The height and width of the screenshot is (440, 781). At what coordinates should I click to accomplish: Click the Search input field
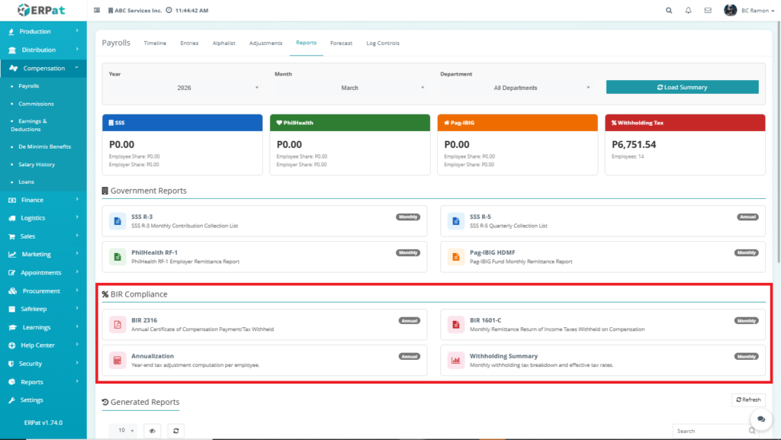[x=709, y=431]
